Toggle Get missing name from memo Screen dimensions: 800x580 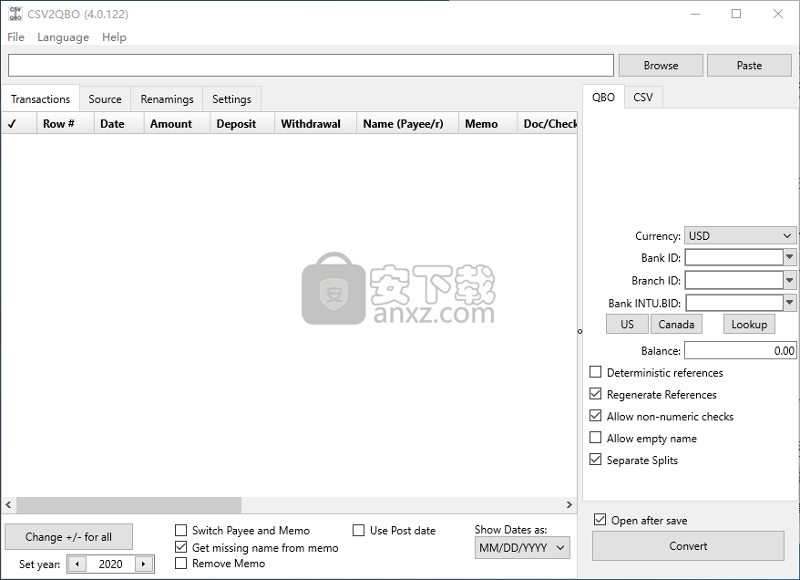180,547
